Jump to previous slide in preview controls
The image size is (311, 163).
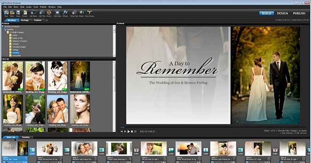tap(122, 131)
